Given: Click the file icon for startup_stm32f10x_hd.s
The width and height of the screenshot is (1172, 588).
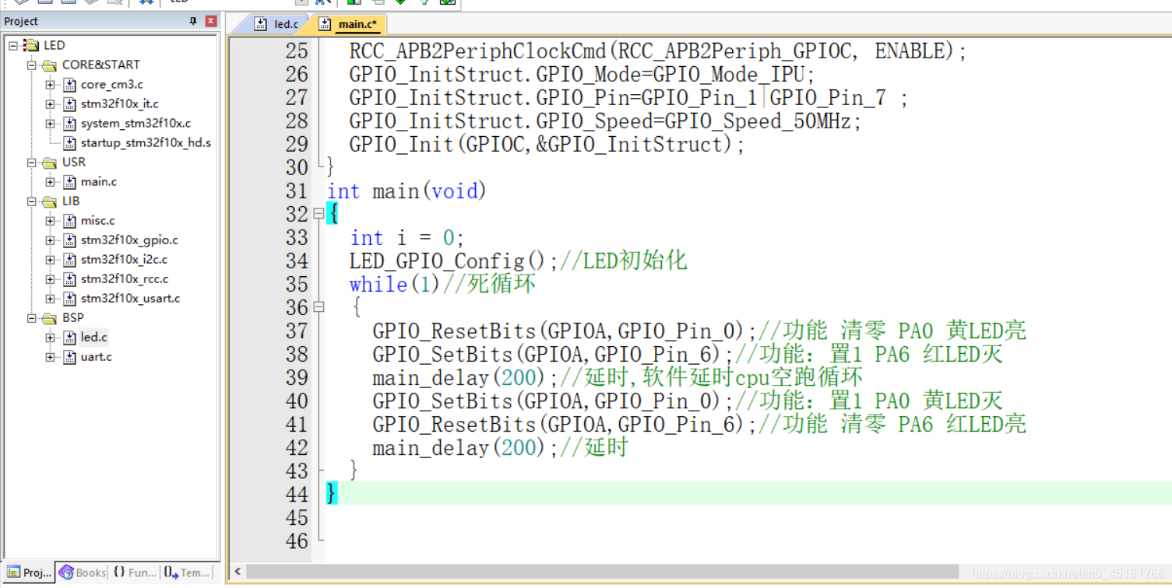Looking at the screenshot, I should coord(70,142).
